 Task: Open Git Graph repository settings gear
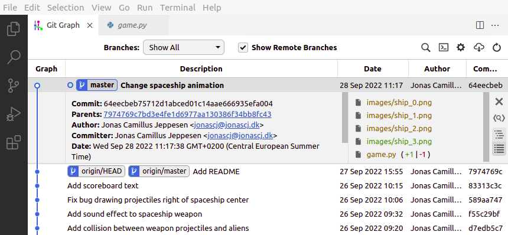pos(461,48)
